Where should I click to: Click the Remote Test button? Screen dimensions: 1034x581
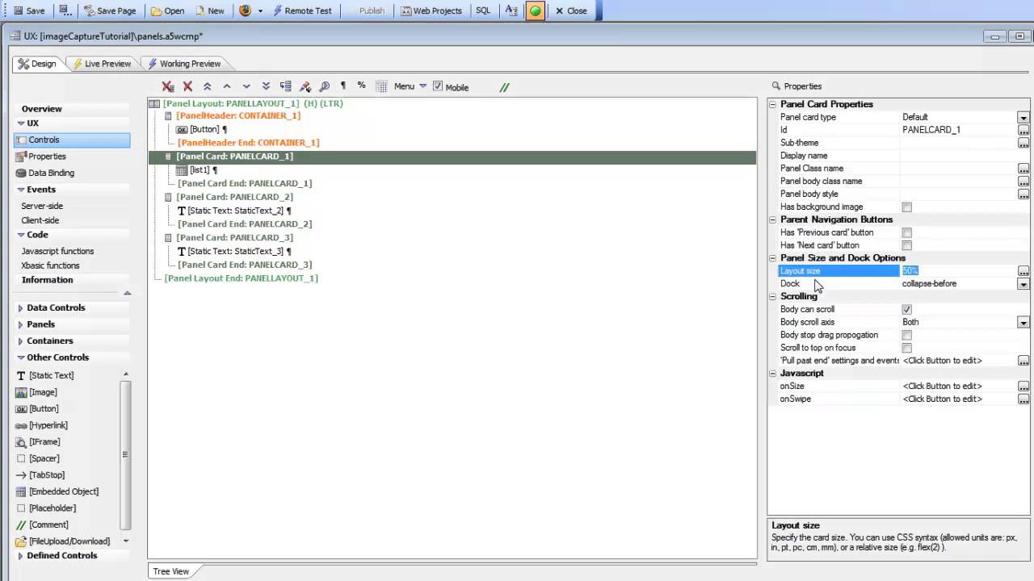pos(301,10)
